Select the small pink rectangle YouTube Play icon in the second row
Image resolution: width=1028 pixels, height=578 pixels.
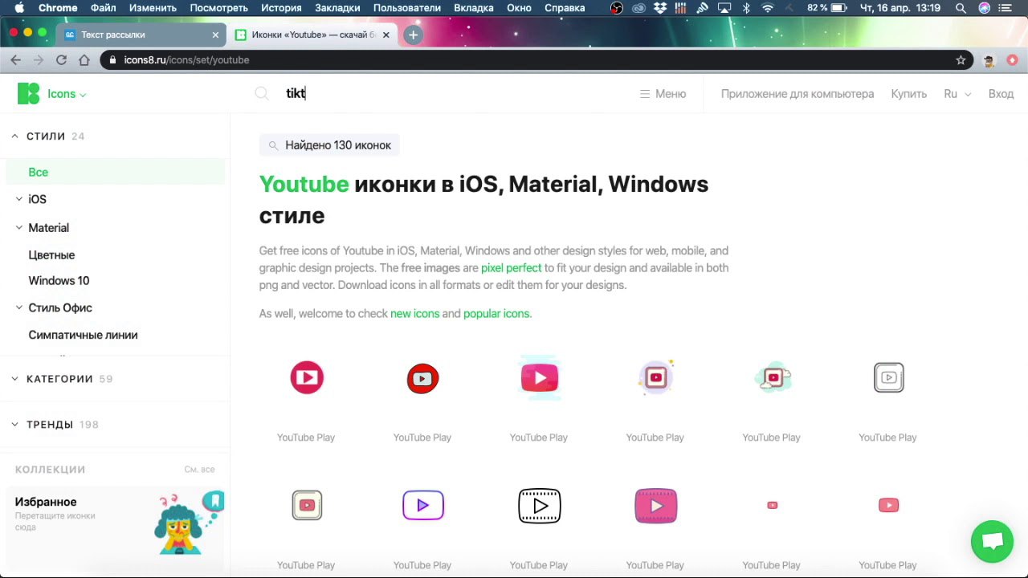coord(888,505)
